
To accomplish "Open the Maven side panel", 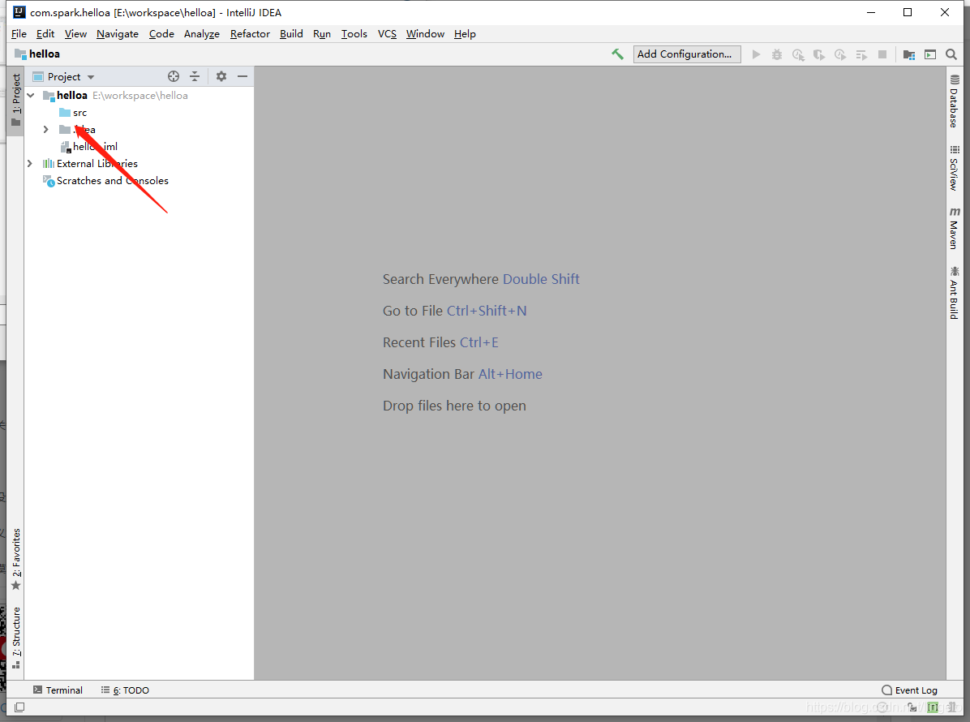I will pos(955,228).
